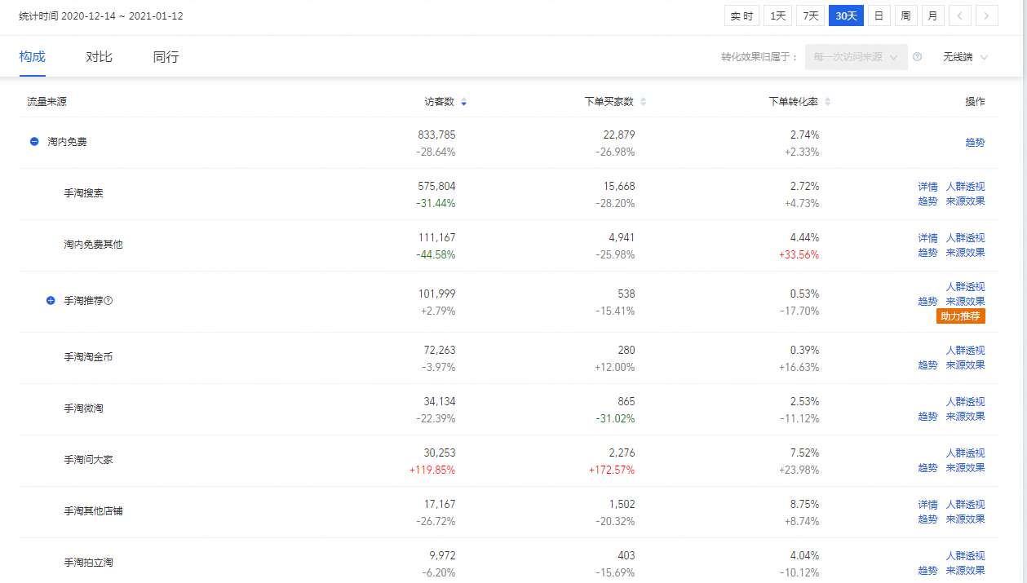The width and height of the screenshot is (1027, 583).
Task: Open 趋势 for 手淘其他店铺 row
Action: [x=927, y=519]
